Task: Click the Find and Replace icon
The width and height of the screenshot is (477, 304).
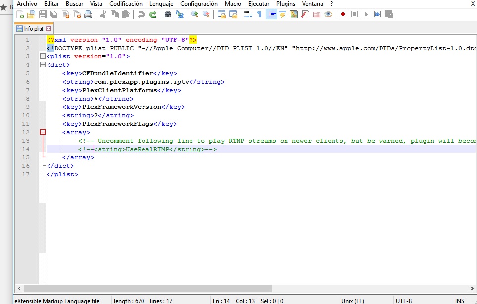Action: click(x=180, y=14)
